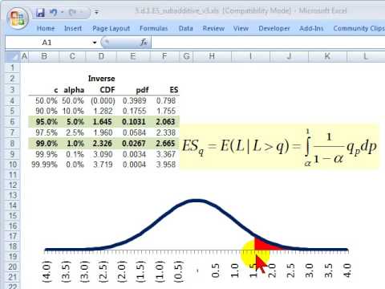The height and width of the screenshot is (289, 385).
Task: Open the Insert ribbon tab
Action: 73,28
